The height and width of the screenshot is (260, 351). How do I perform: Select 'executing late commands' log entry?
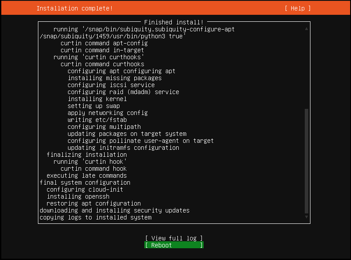(86, 175)
